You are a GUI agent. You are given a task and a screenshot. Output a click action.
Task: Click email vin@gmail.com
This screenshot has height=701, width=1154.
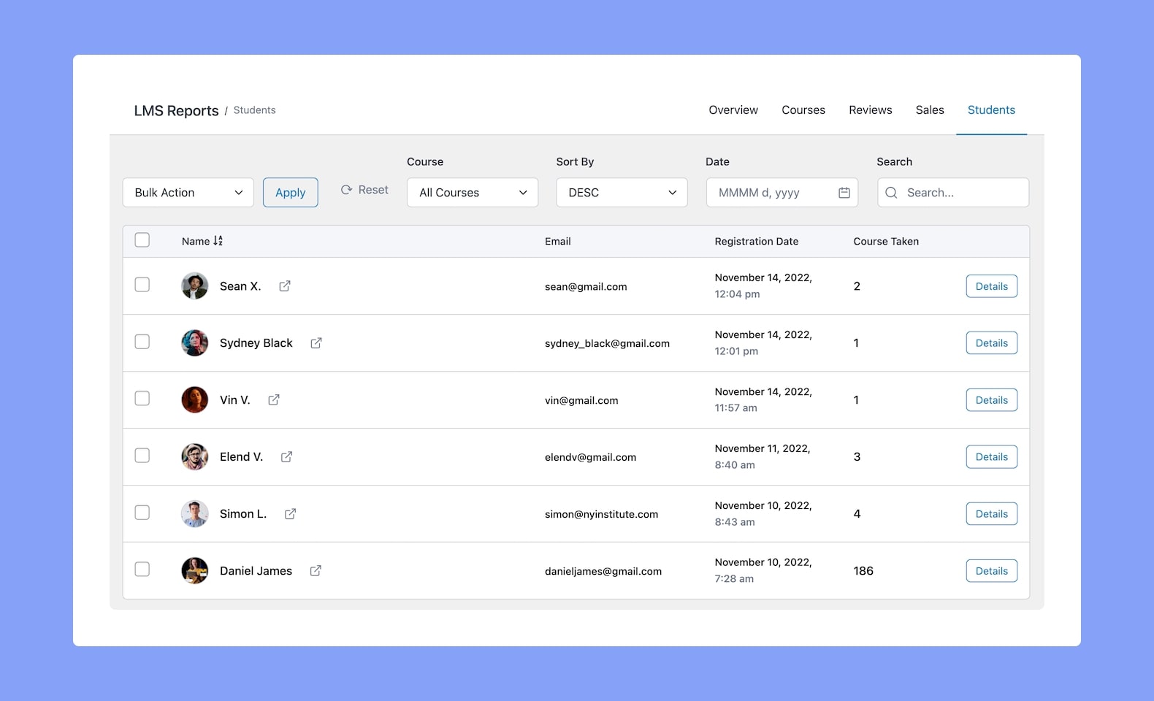point(581,401)
